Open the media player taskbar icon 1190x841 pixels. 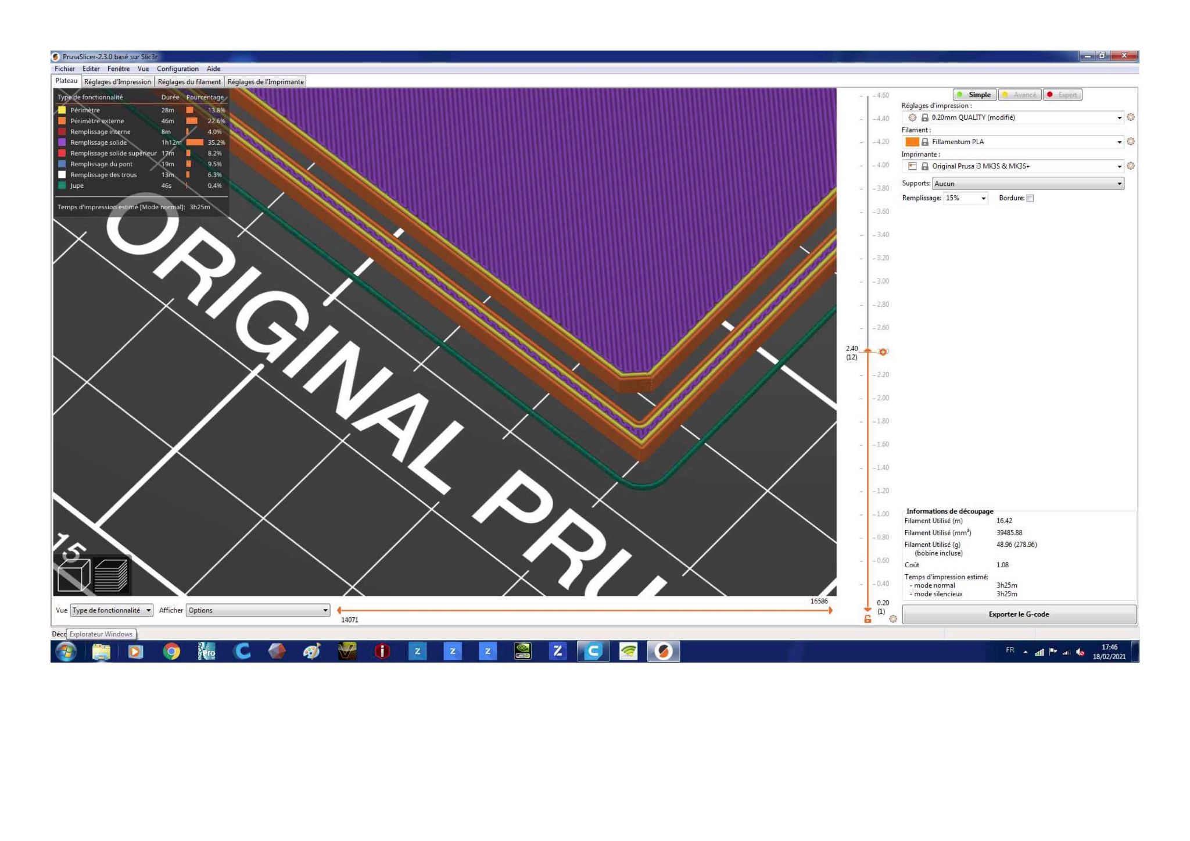click(x=135, y=652)
